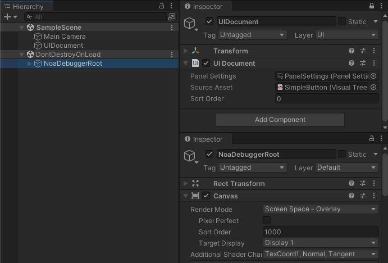The width and height of the screenshot is (388, 263).
Task: Open help for the UI Document component
Action: (x=352, y=63)
